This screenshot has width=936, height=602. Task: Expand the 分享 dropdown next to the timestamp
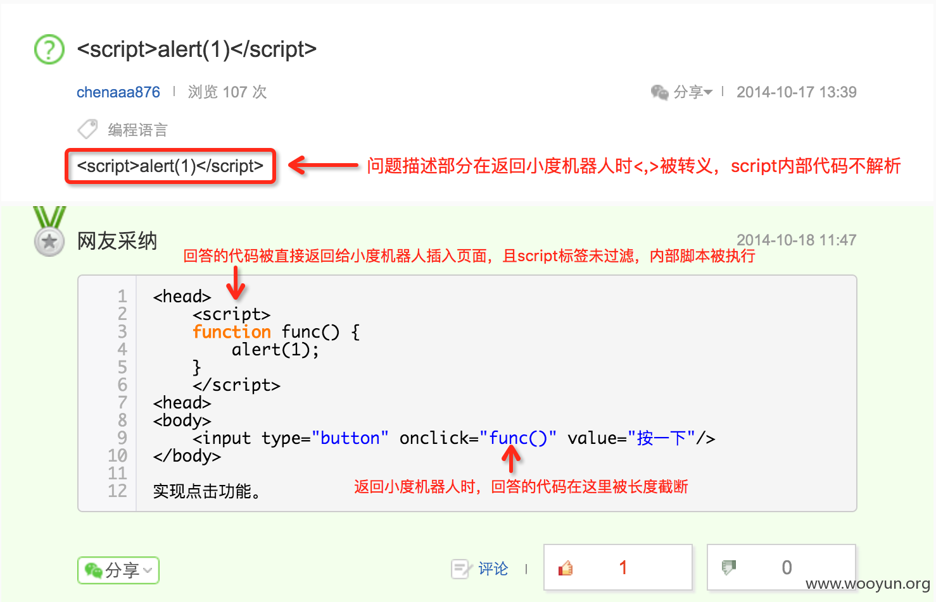[x=693, y=92]
